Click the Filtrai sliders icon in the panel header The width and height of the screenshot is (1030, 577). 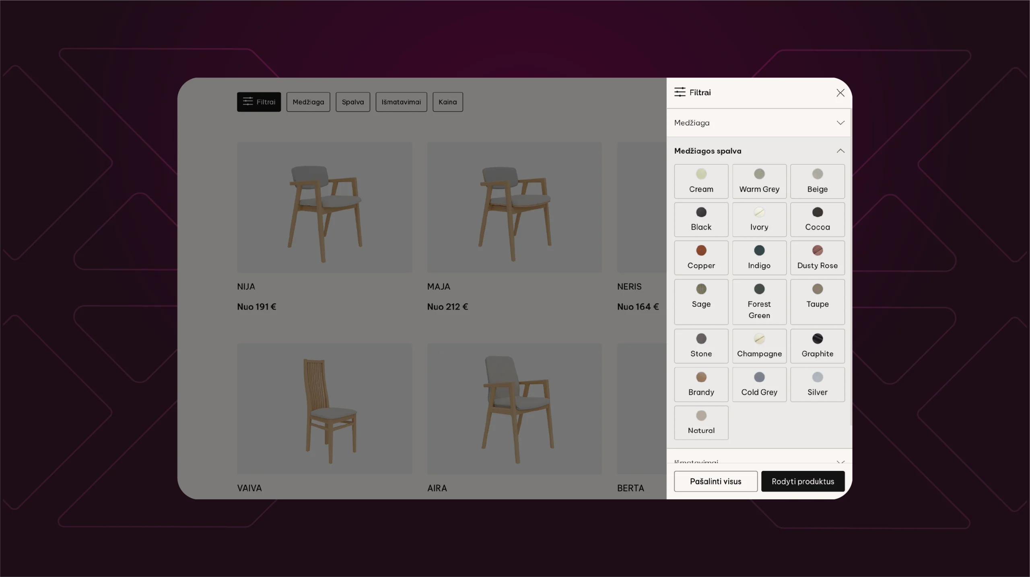680,92
